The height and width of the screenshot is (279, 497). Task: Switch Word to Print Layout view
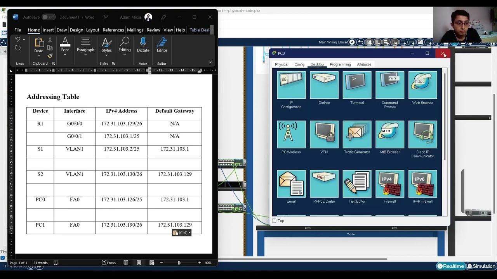[x=139, y=263]
